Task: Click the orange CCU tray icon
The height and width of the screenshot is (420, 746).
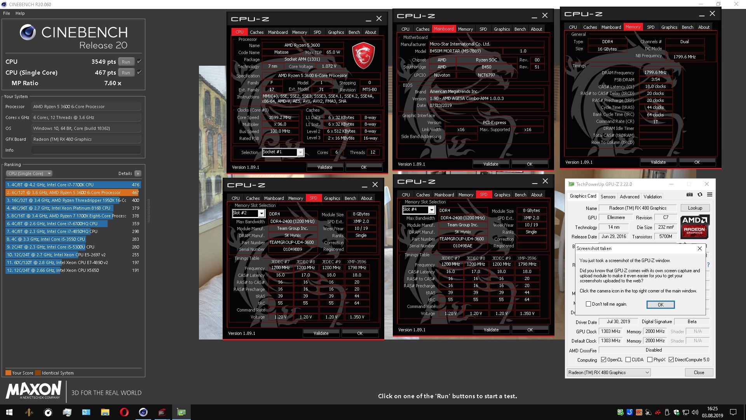Action: pos(639,412)
